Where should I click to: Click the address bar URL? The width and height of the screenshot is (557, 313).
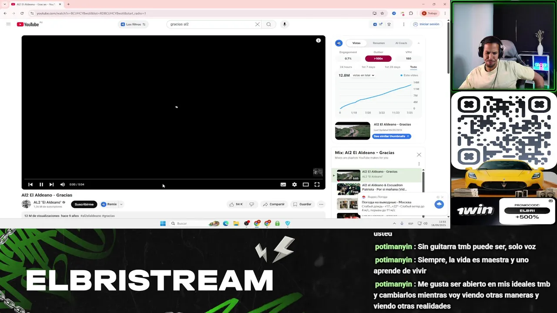click(91, 13)
